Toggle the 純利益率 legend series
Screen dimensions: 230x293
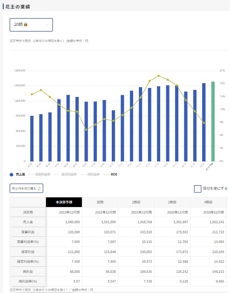pyautogui.click(x=90, y=174)
